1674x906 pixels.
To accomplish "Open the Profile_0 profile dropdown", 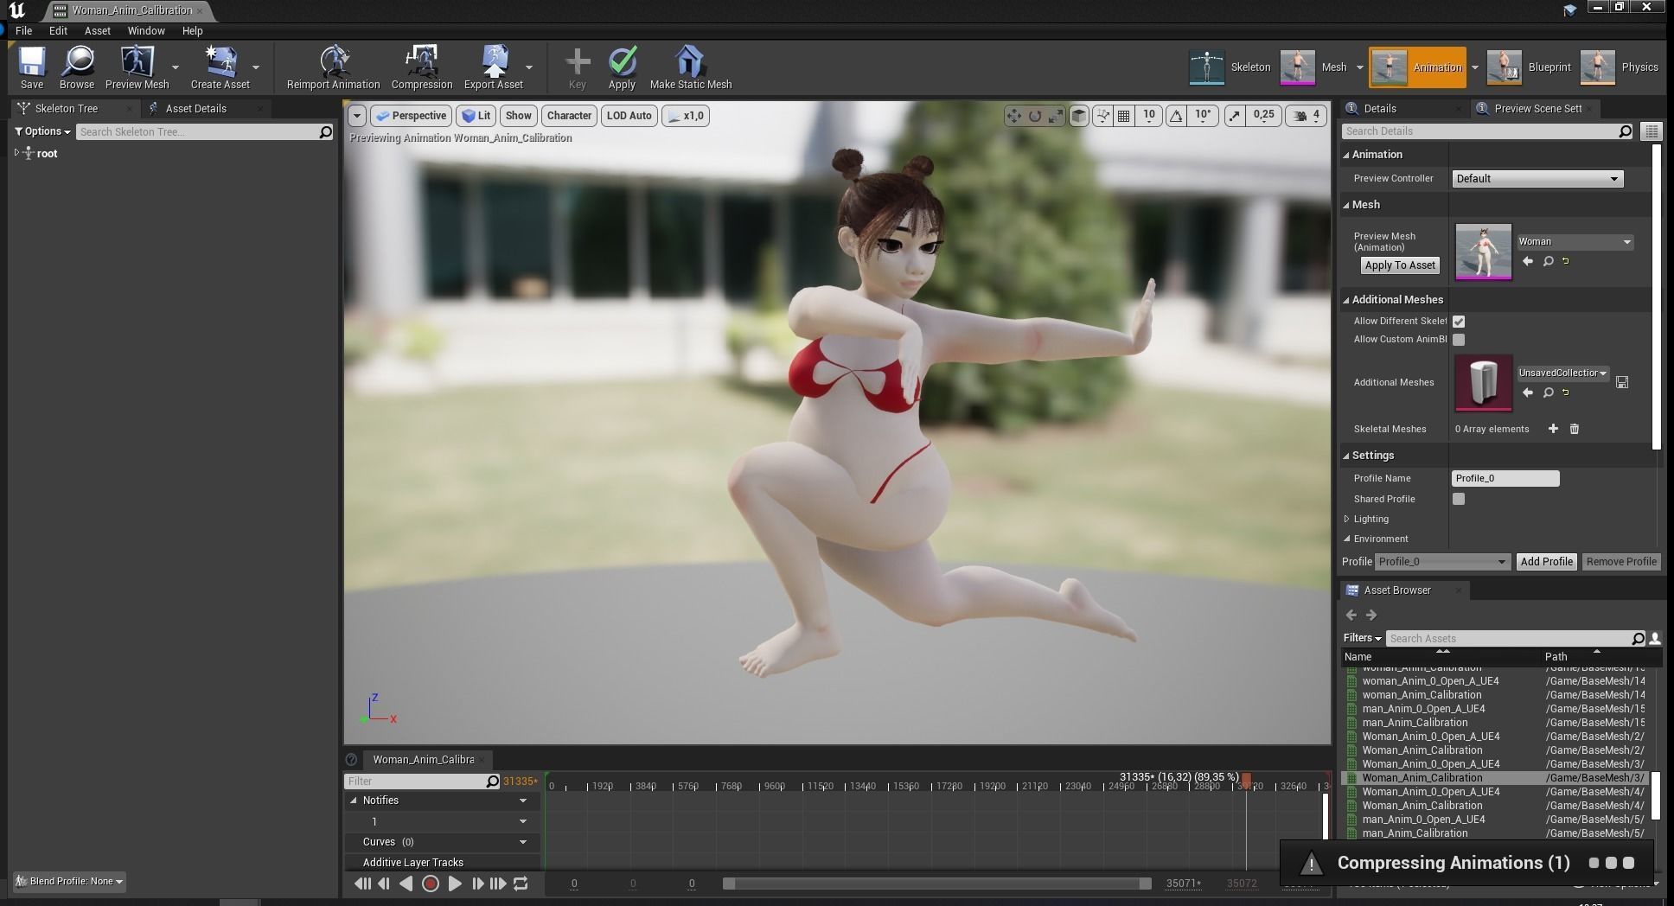I will click(x=1442, y=562).
